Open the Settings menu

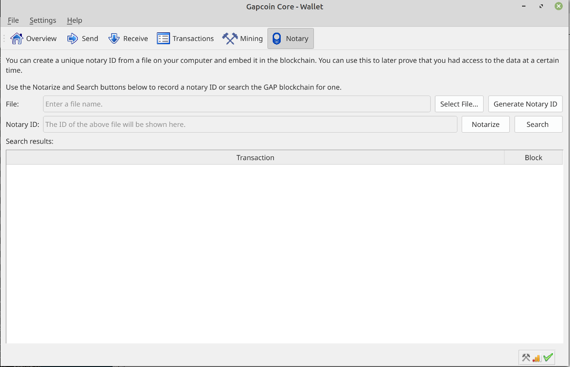pos(43,20)
